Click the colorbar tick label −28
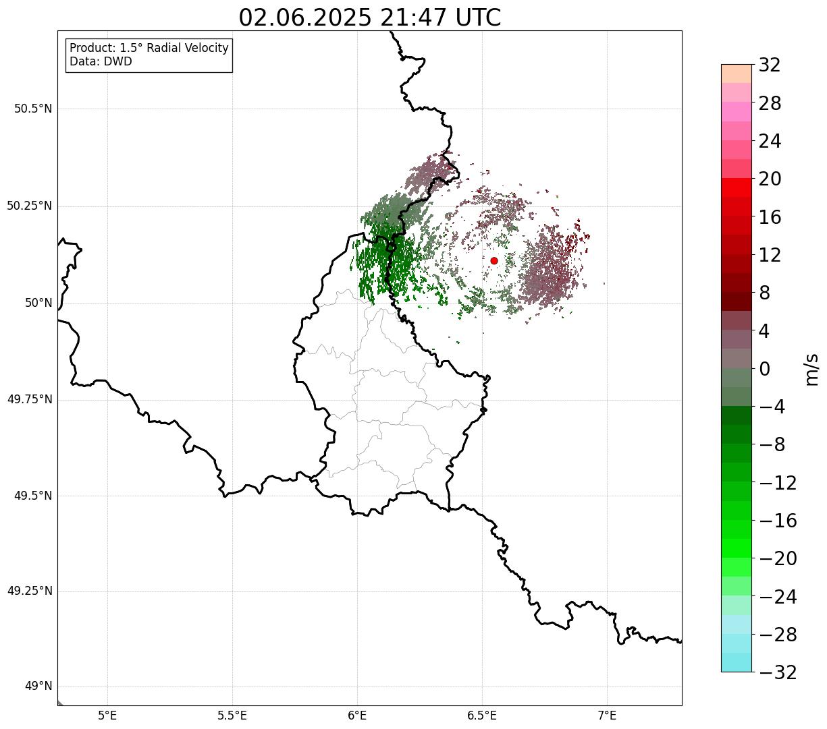 pos(778,635)
